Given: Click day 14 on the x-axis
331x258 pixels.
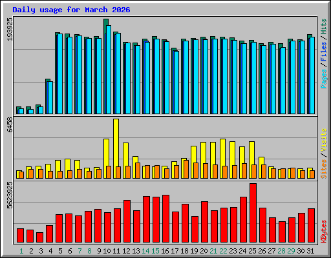Looking at the screenshot, I should [x=145, y=251].
